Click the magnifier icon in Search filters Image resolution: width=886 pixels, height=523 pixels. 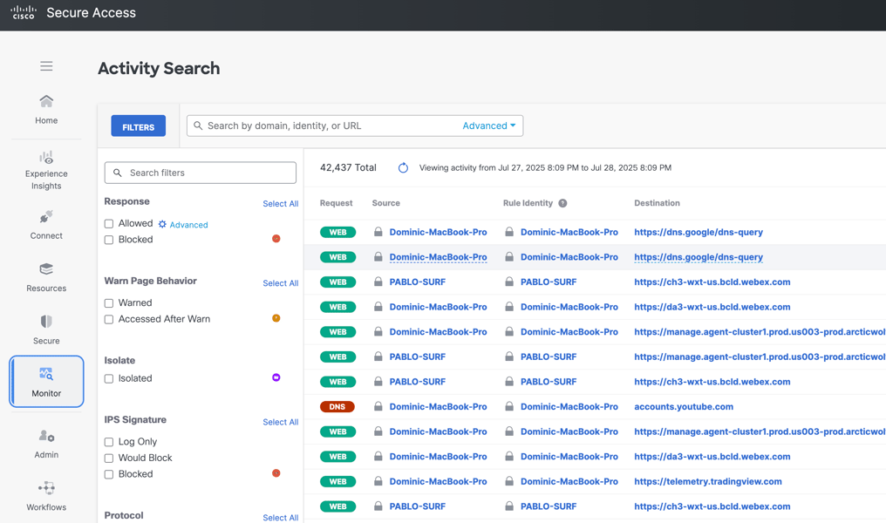[x=118, y=173]
